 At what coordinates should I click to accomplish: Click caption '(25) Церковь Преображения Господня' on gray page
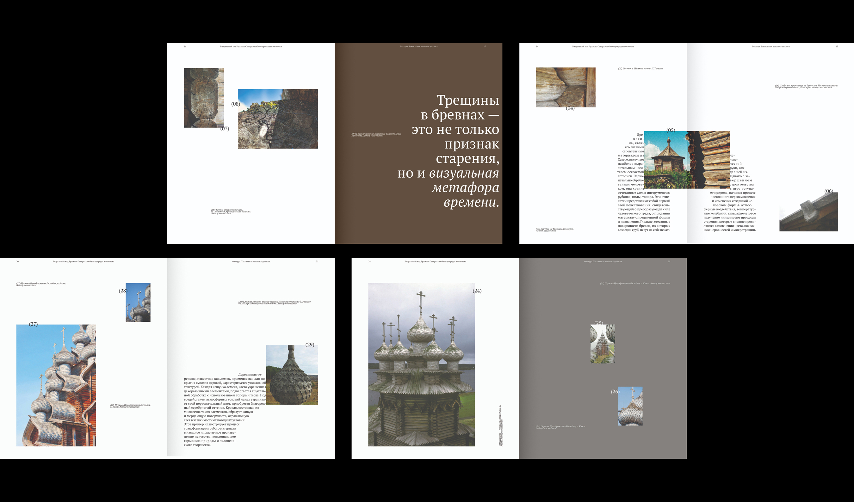coord(635,283)
